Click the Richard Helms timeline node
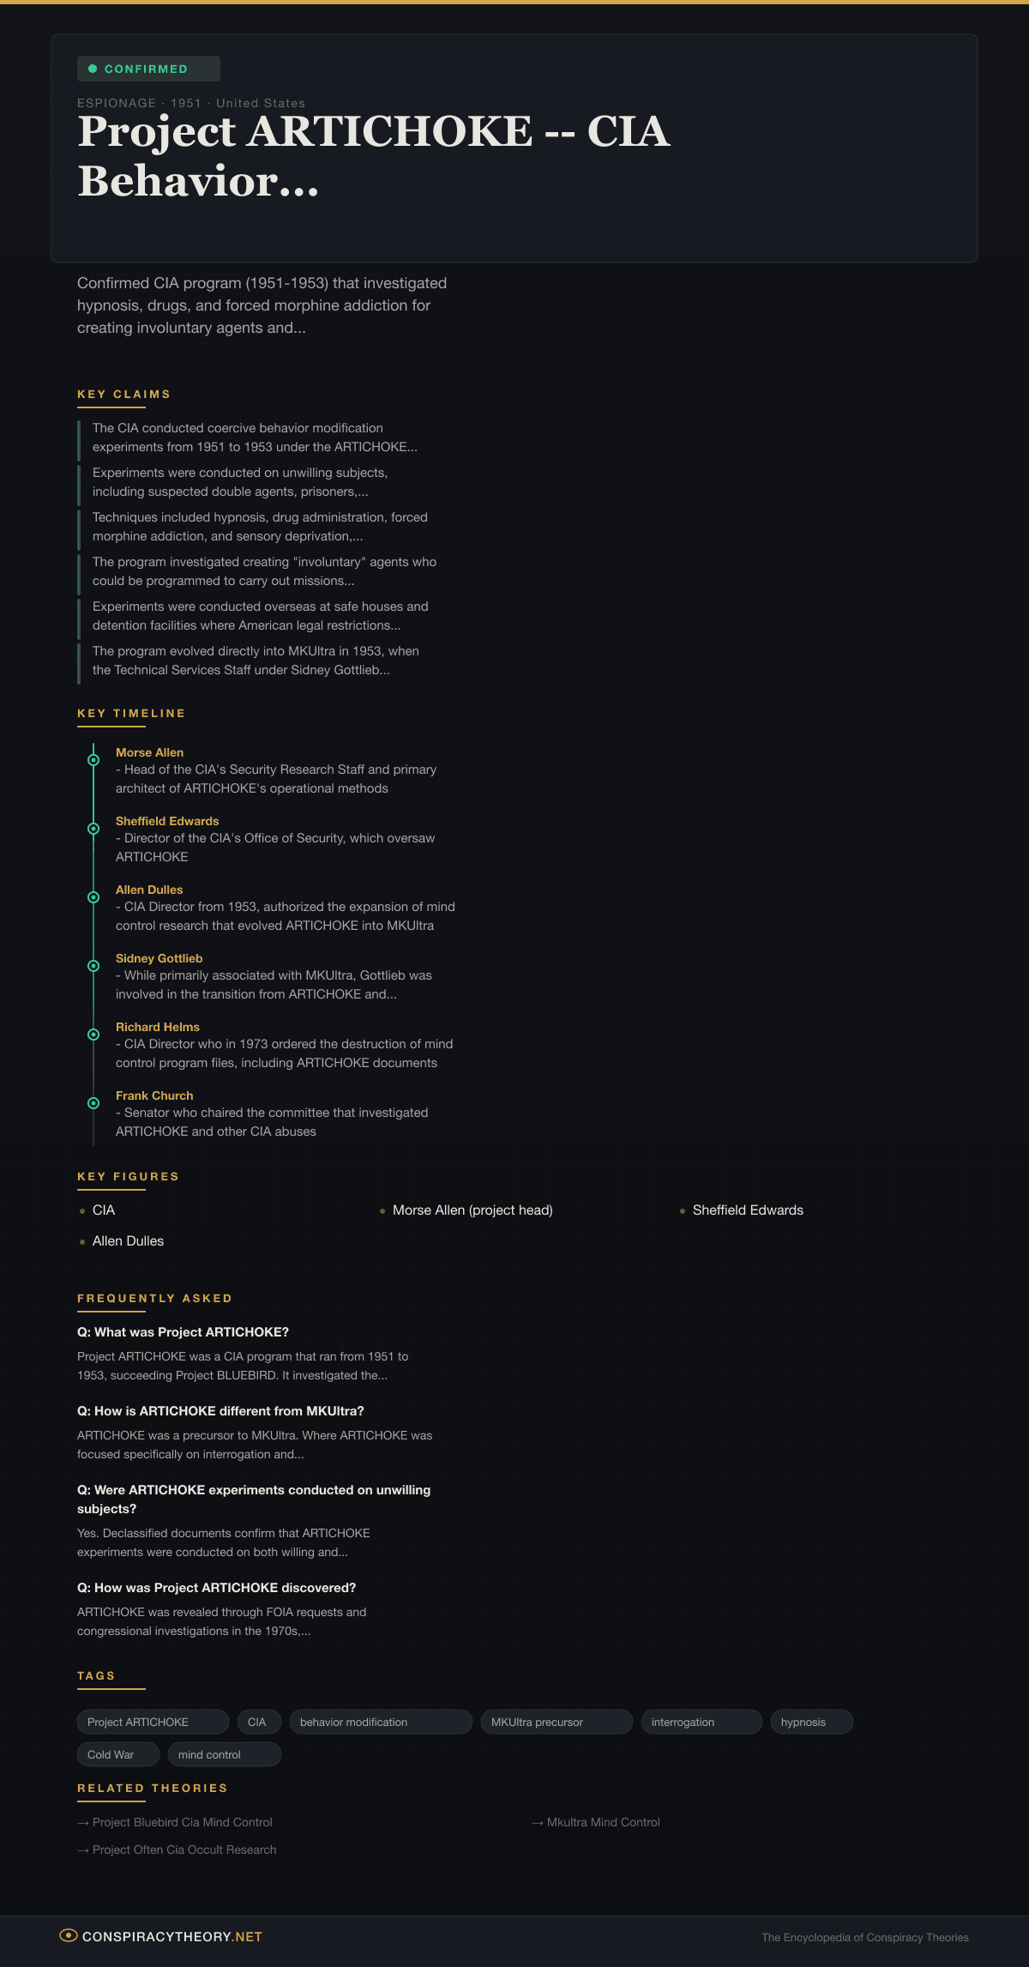 click(93, 1035)
